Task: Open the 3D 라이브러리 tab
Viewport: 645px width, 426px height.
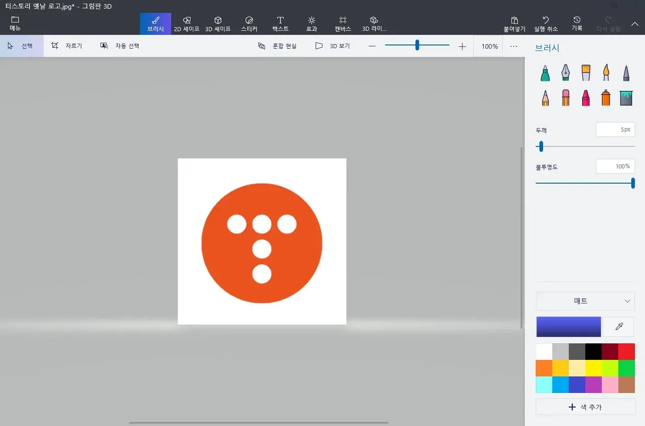Action: pyautogui.click(x=374, y=23)
